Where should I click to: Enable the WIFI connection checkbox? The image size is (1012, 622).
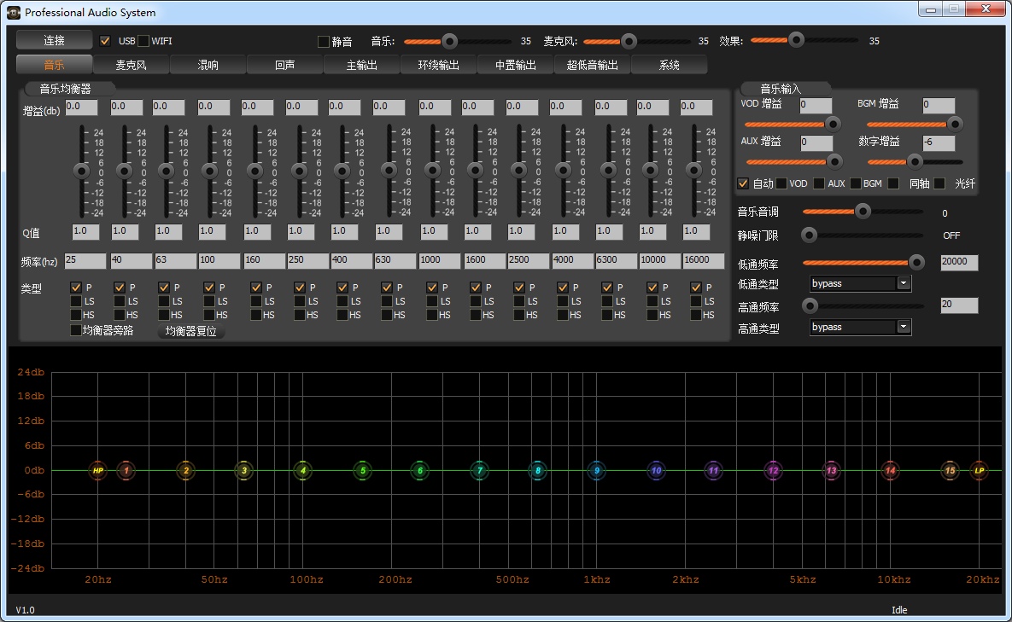coord(143,41)
